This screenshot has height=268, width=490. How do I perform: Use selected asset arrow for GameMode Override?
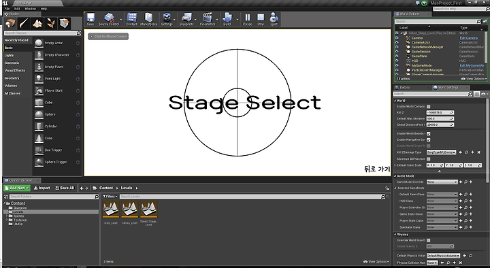click(x=461, y=182)
